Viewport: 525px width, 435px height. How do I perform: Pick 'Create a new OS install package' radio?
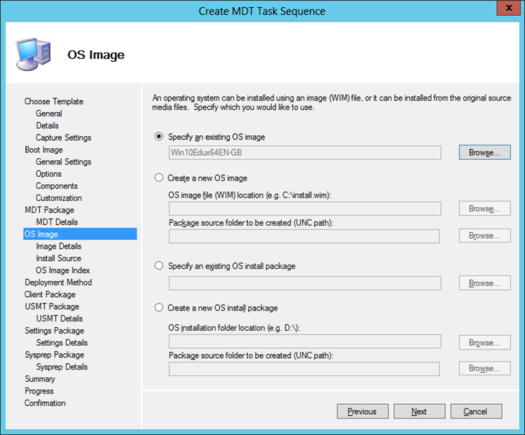click(x=159, y=308)
